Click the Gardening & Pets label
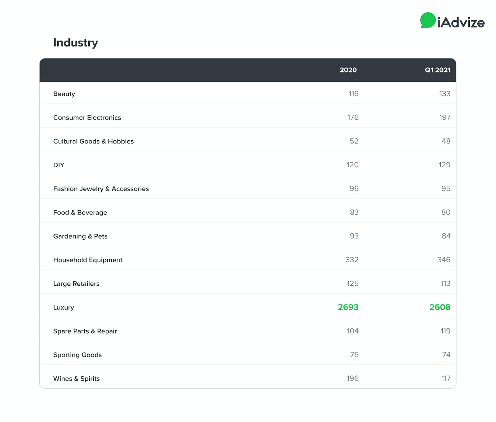The image size is (496, 422). 80,236
